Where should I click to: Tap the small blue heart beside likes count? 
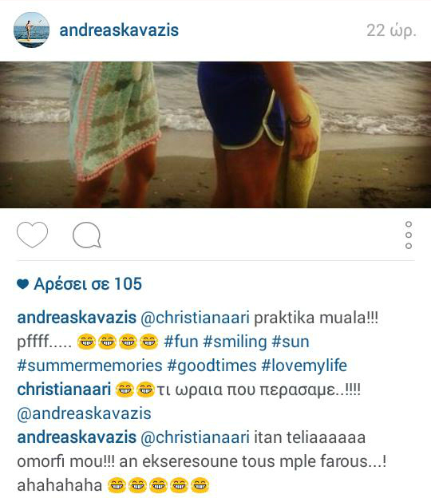click(23, 284)
